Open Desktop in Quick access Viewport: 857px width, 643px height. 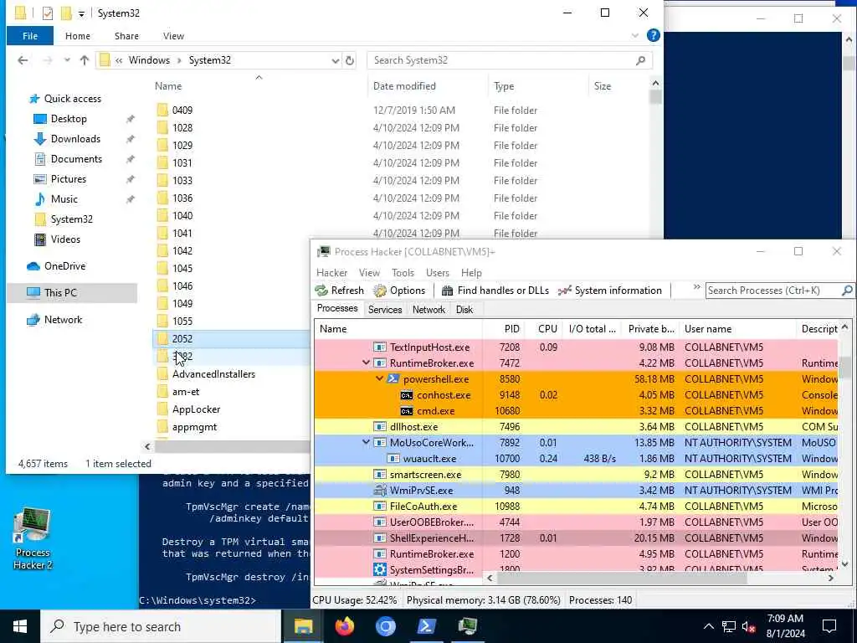[69, 119]
